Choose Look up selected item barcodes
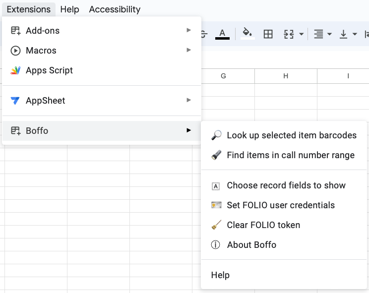The image size is (369, 293). click(x=284, y=135)
